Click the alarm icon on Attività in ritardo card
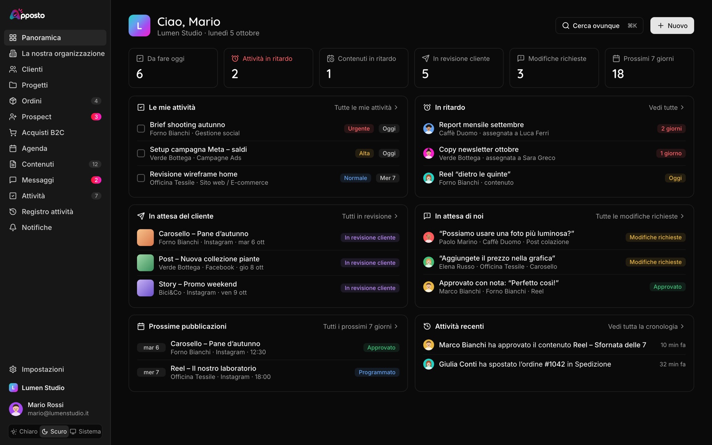Viewport: 712px width, 445px height. 235,59
